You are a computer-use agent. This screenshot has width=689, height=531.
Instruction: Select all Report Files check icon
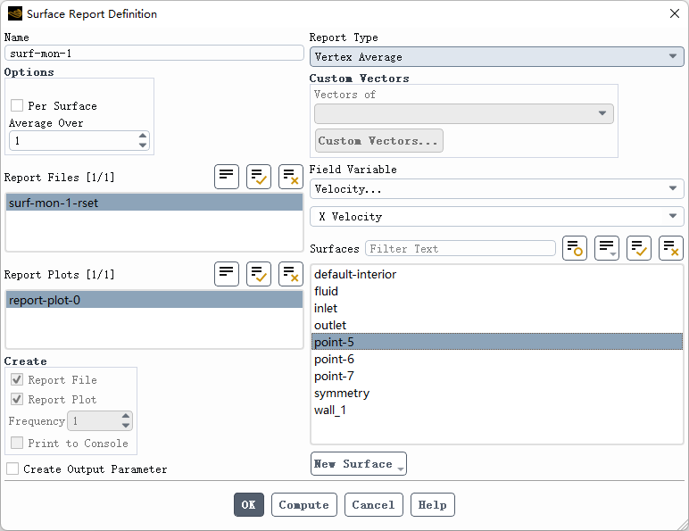(x=259, y=177)
